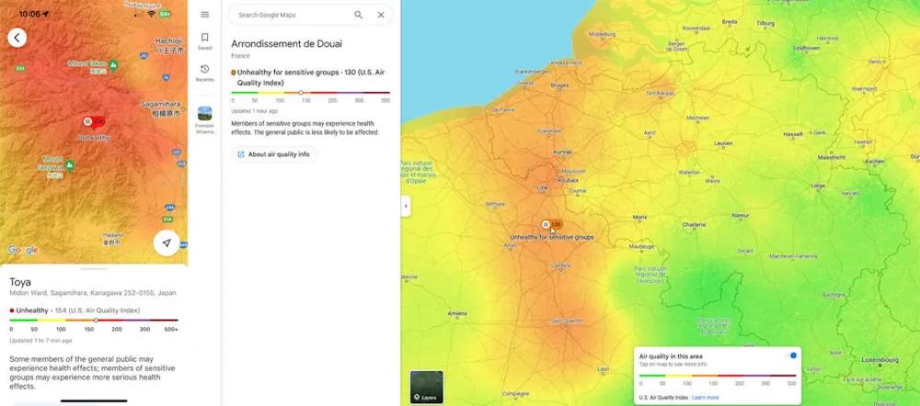Click Kortrijk label on map

563,152
